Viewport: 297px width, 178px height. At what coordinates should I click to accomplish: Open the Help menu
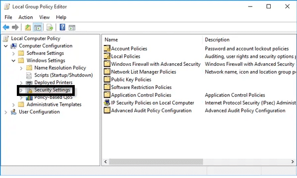point(61,17)
